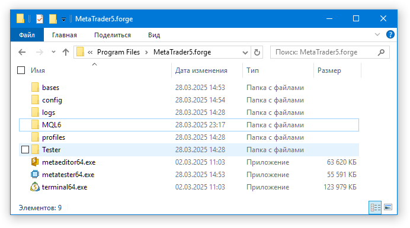Switch to the Поделиться ribbon tab
This screenshot has width=410, height=228.
(x=113, y=35)
